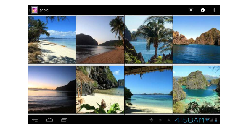246x124 pixels.
Task: Open thatched roof beach view photo
Action: (149, 89)
